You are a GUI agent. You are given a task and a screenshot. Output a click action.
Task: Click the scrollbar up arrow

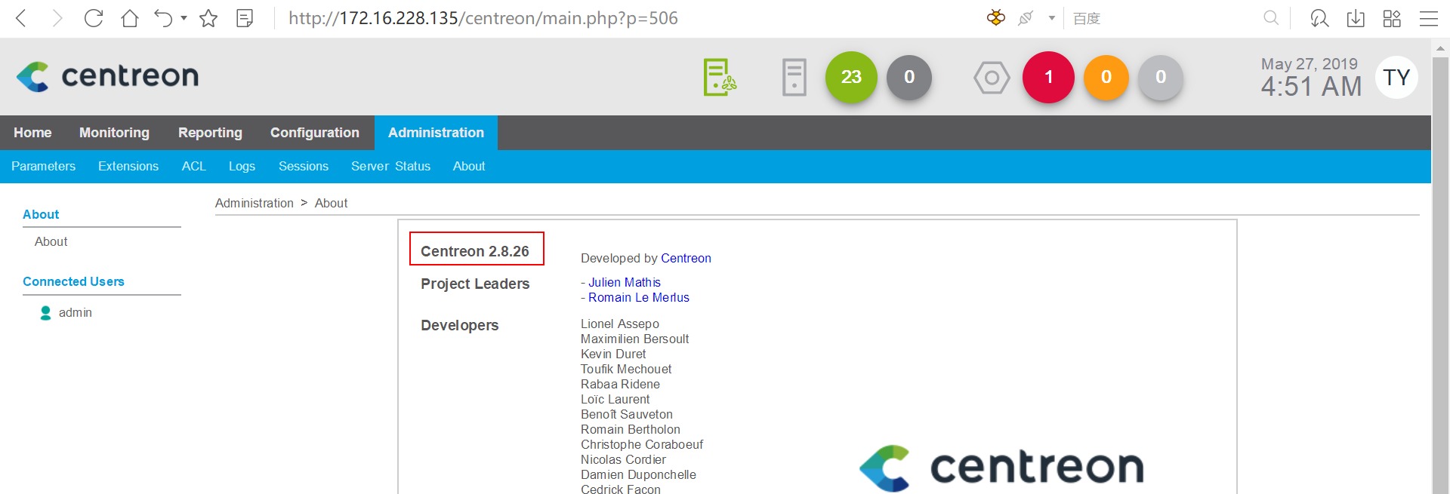1440,48
